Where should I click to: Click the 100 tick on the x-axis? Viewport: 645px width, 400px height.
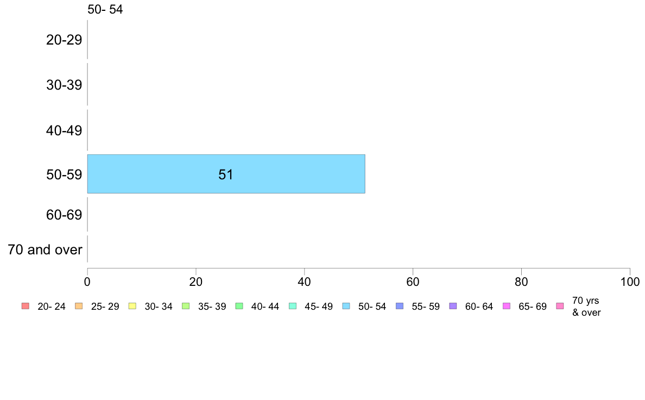(x=630, y=282)
